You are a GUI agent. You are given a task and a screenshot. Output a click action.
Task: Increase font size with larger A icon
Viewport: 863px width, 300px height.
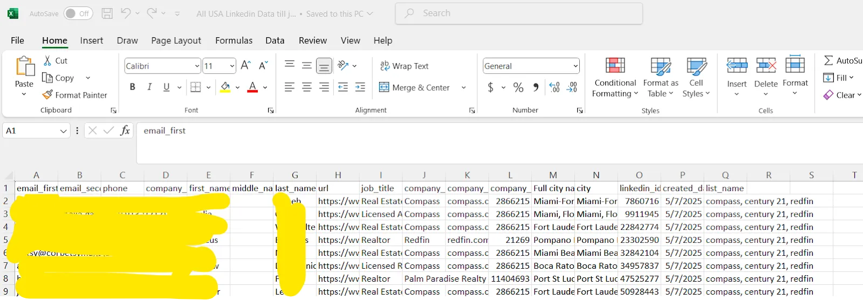click(245, 65)
